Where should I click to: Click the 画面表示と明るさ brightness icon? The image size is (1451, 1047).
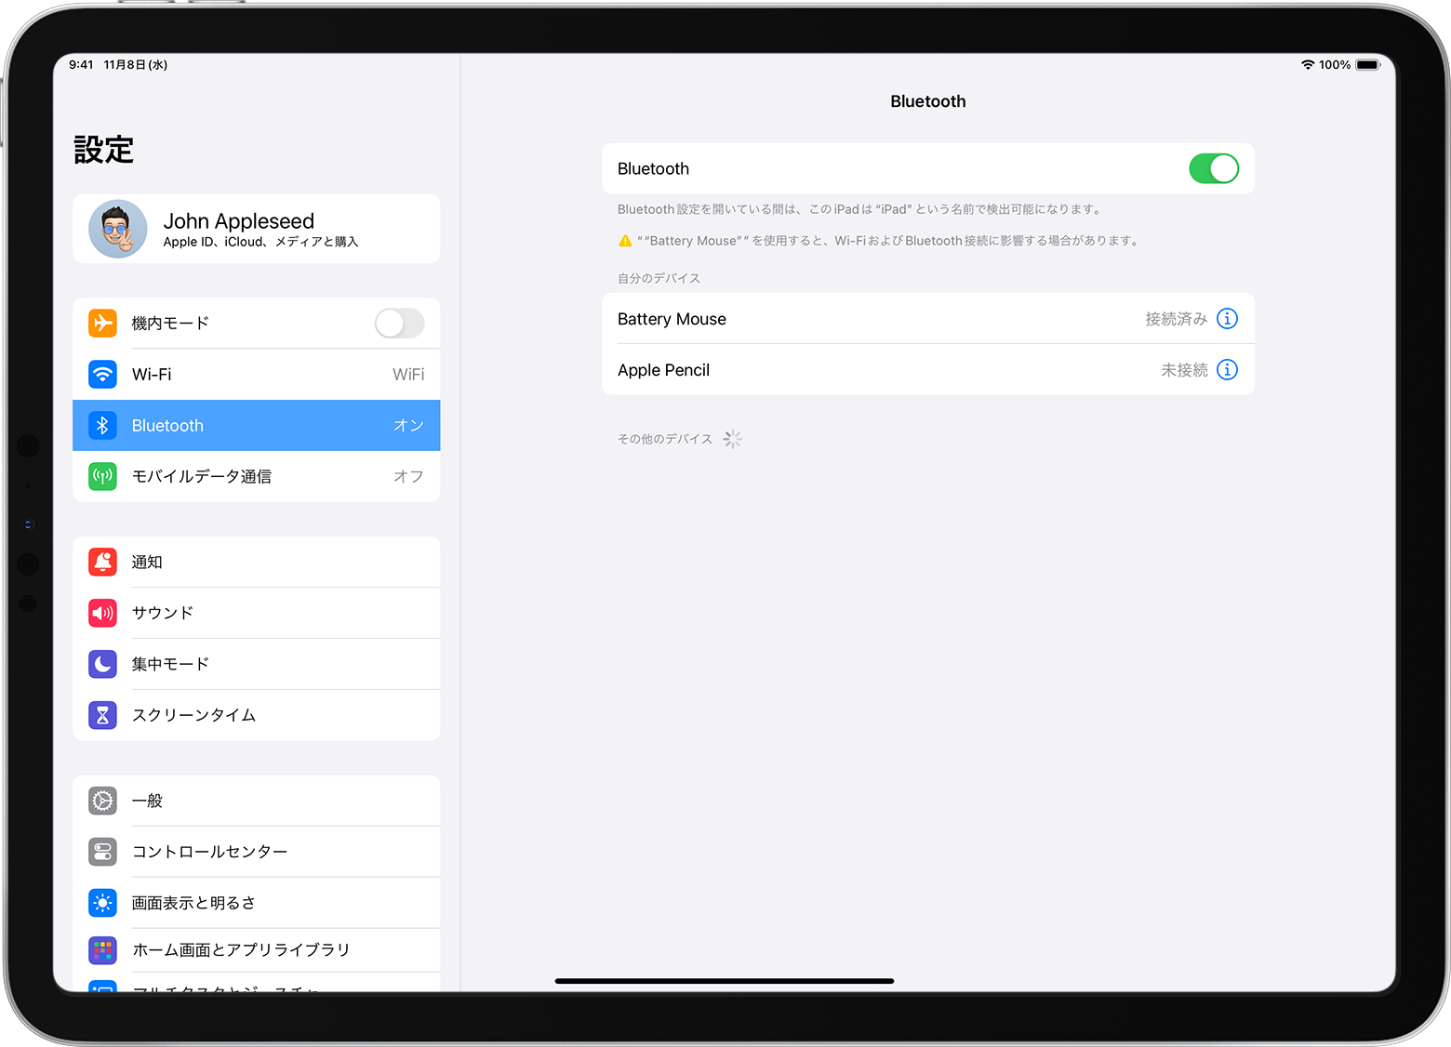102,902
